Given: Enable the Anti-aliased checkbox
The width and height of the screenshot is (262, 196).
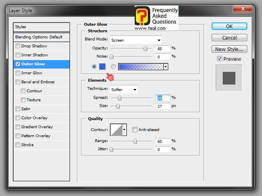Looking at the screenshot, I should (x=135, y=130).
